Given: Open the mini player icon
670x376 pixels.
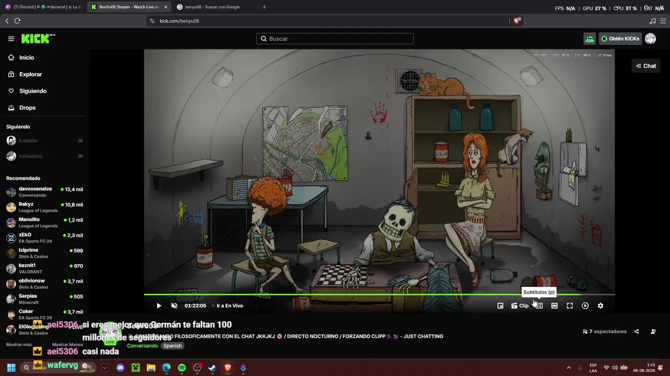Looking at the screenshot, I should tap(500, 305).
